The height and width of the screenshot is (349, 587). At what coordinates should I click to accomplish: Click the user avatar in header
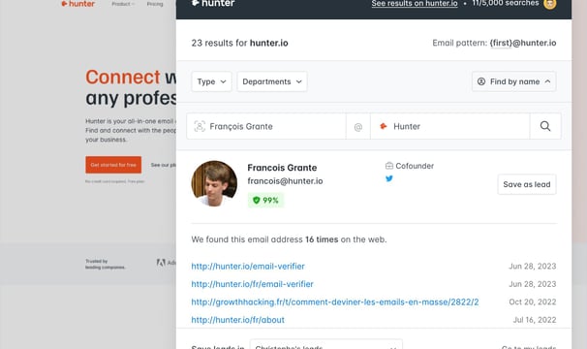coord(549,4)
